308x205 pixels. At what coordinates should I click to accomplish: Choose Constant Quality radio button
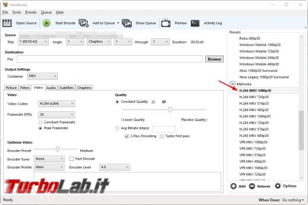[x=117, y=102]
